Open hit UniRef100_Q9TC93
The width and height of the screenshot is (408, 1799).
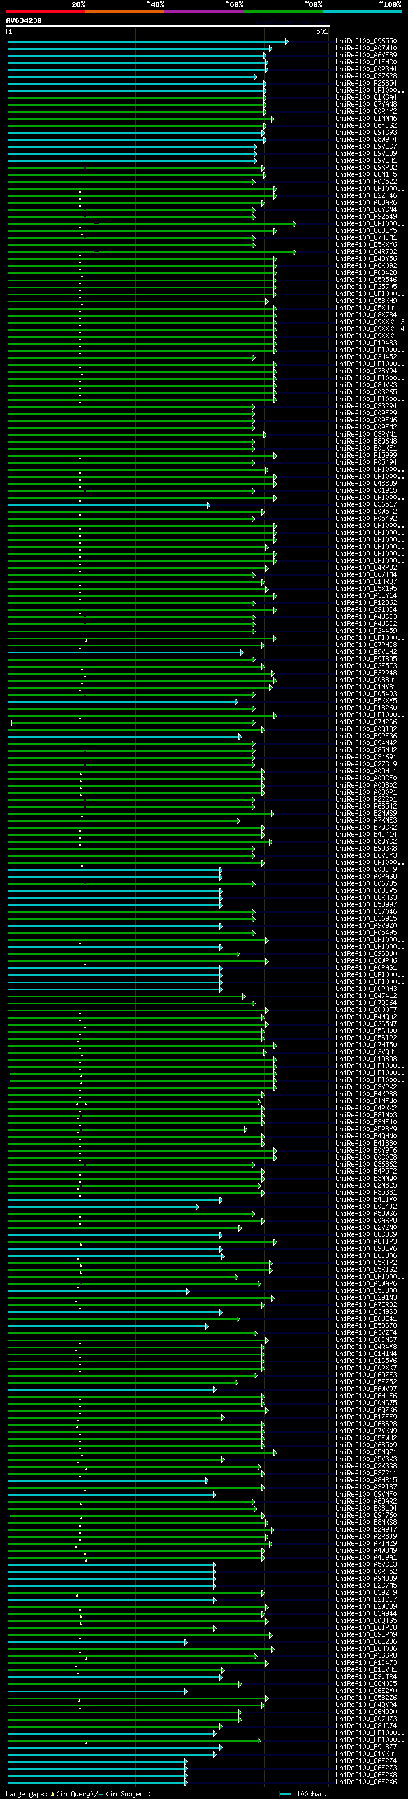(x=366, y=133)
